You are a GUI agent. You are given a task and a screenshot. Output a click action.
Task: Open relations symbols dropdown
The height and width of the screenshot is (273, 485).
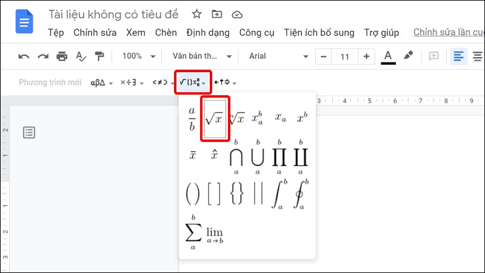162,83
